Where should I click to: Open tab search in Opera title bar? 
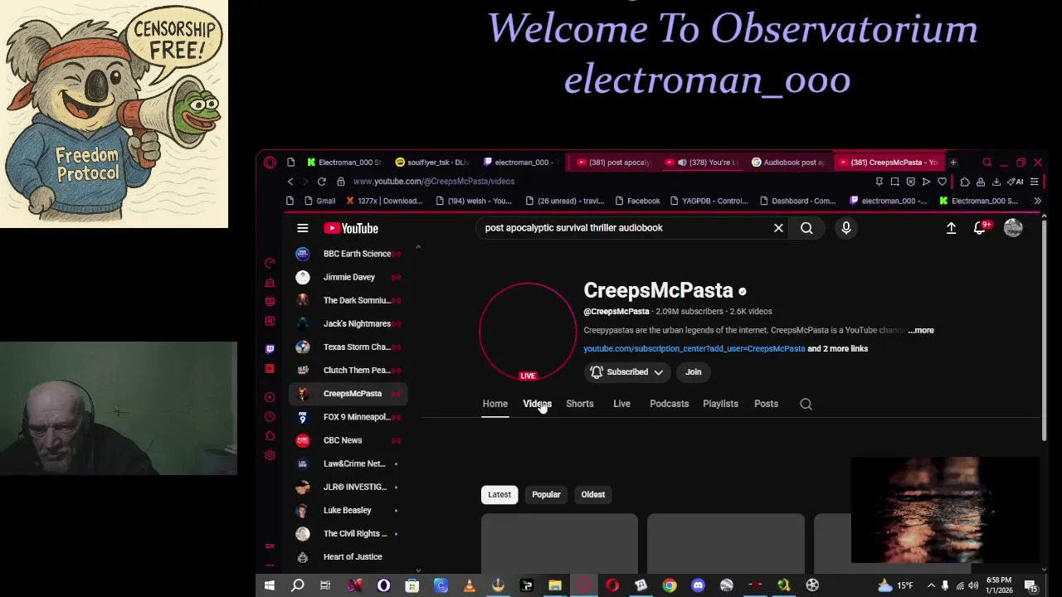coord(986,163)
